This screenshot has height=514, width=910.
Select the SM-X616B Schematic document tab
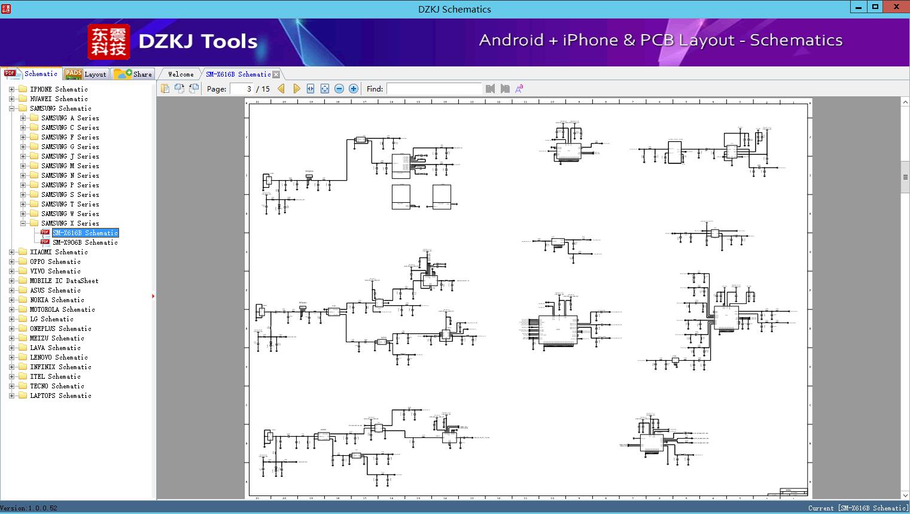point(238,74)
